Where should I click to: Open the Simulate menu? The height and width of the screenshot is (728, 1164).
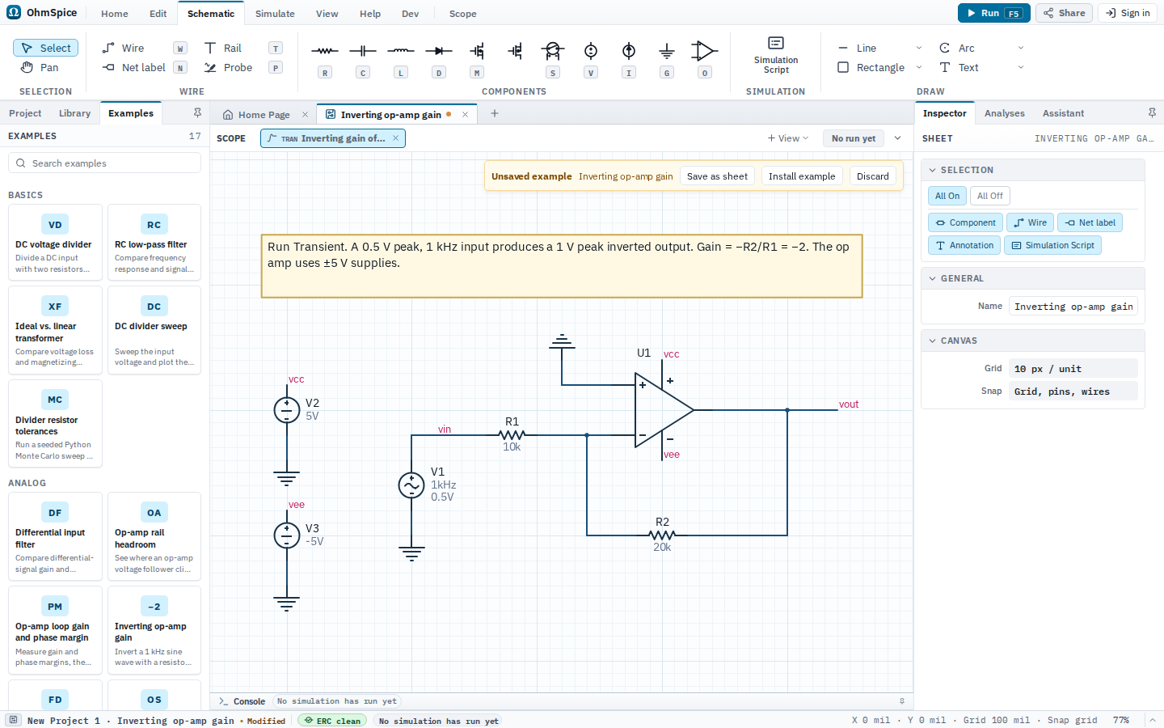click(x=275, y=14)
